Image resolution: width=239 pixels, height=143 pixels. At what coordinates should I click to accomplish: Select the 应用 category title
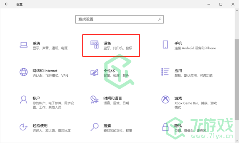178,71
